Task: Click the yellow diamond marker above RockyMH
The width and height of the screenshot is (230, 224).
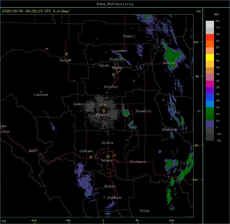Action: coord(66,54)
